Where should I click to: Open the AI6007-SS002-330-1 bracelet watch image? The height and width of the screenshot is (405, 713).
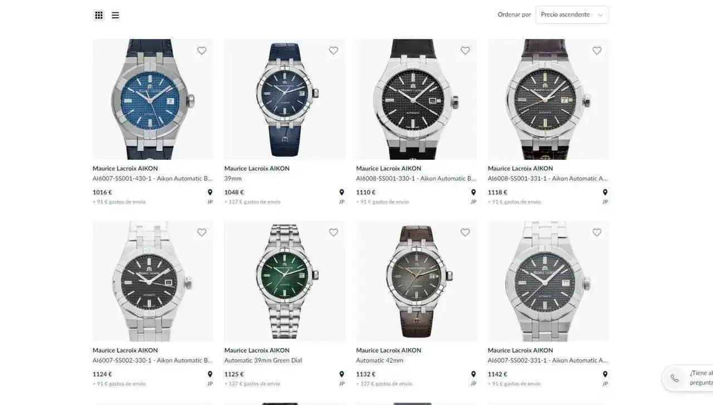click(153, 281)
